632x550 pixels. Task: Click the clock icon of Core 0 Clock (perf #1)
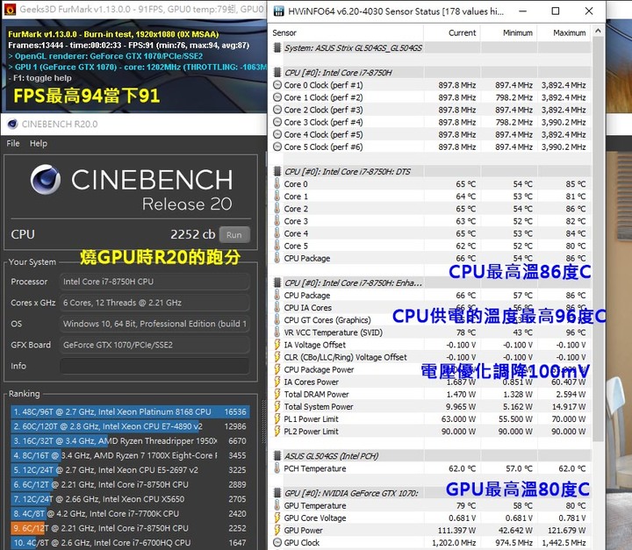pos(277,85)
